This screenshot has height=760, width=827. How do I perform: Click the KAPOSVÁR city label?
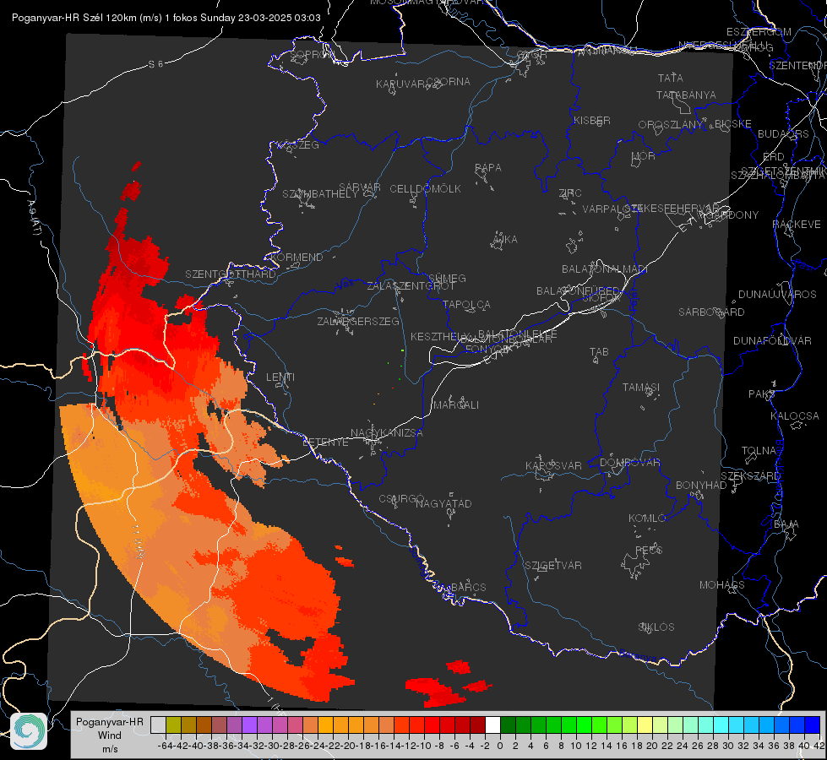(553, 465)
